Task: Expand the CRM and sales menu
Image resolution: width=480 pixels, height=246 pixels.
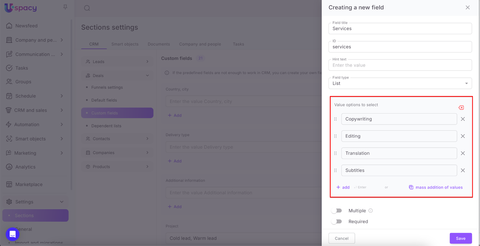Action: [61, 110]
